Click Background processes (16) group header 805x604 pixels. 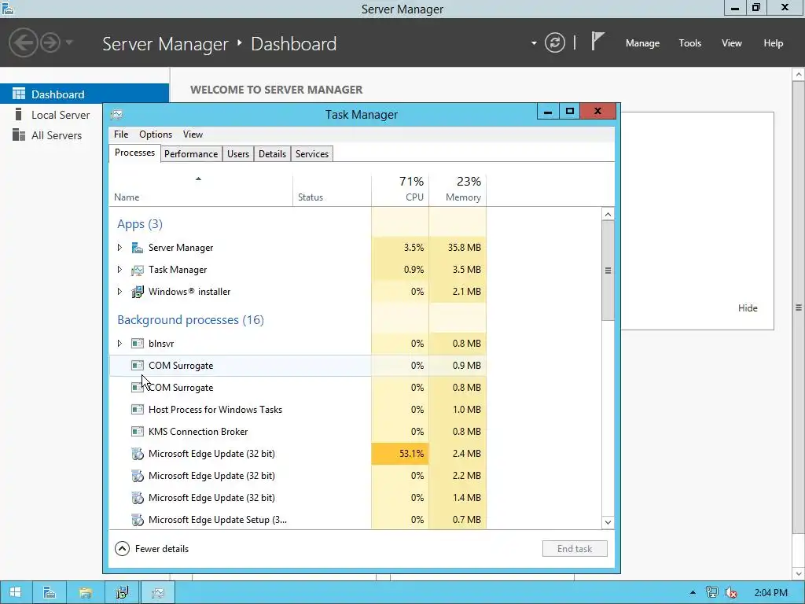pos(190,320)
